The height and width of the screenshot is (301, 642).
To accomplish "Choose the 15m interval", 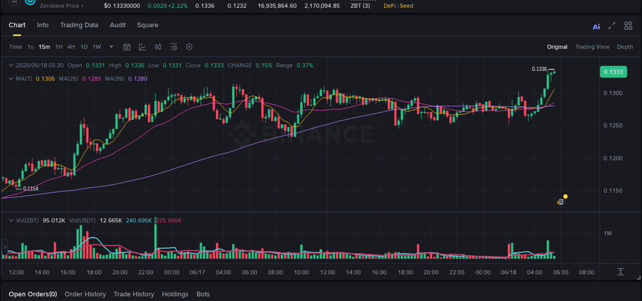I will (44, 47).
